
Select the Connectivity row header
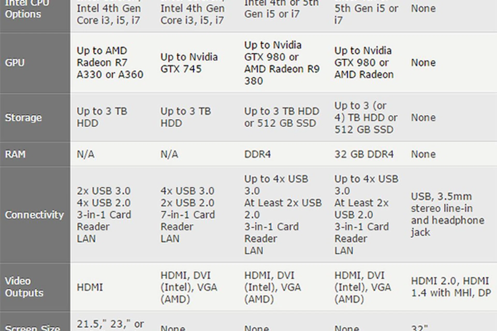click(x=34, y=215)
